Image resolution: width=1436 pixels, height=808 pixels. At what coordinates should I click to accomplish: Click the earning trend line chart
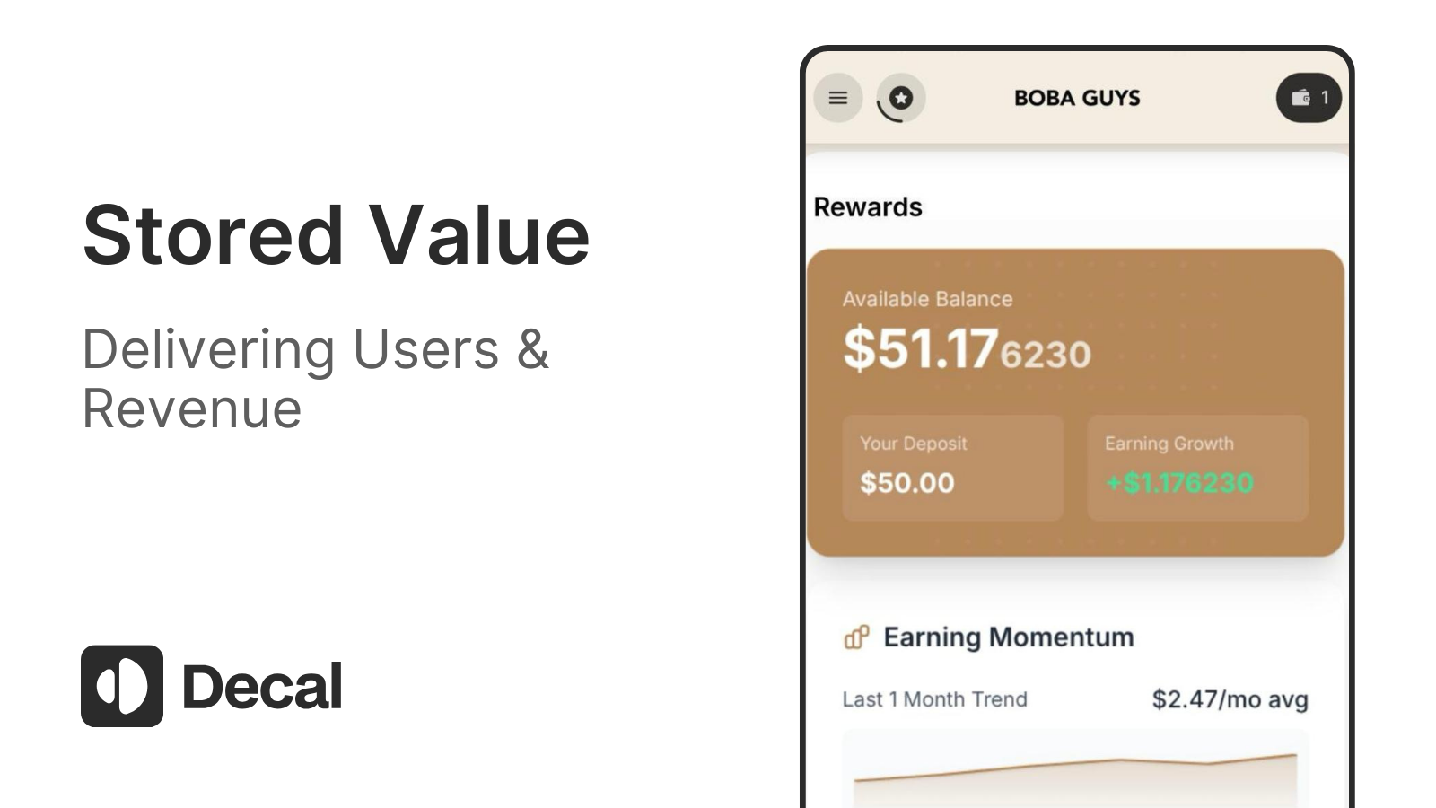[1075, 770]
